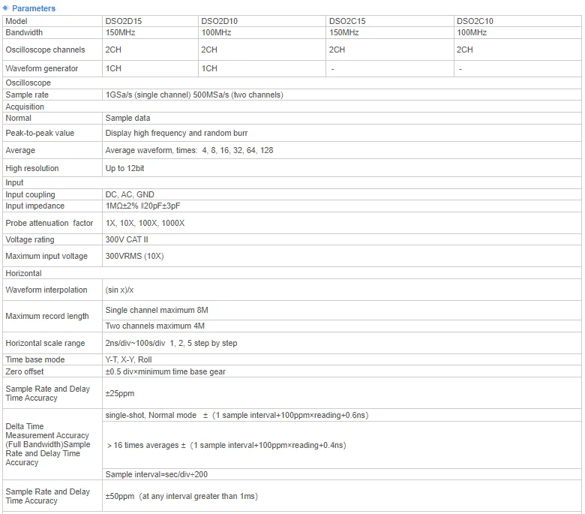Click the Voltage rating label
Viewport: 585px width, 514px height.
click(30, 239)
